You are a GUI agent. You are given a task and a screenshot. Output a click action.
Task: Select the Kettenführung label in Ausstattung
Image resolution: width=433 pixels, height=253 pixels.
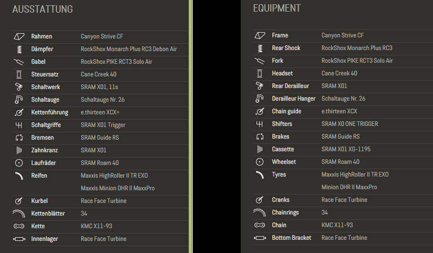pos(50,112)
